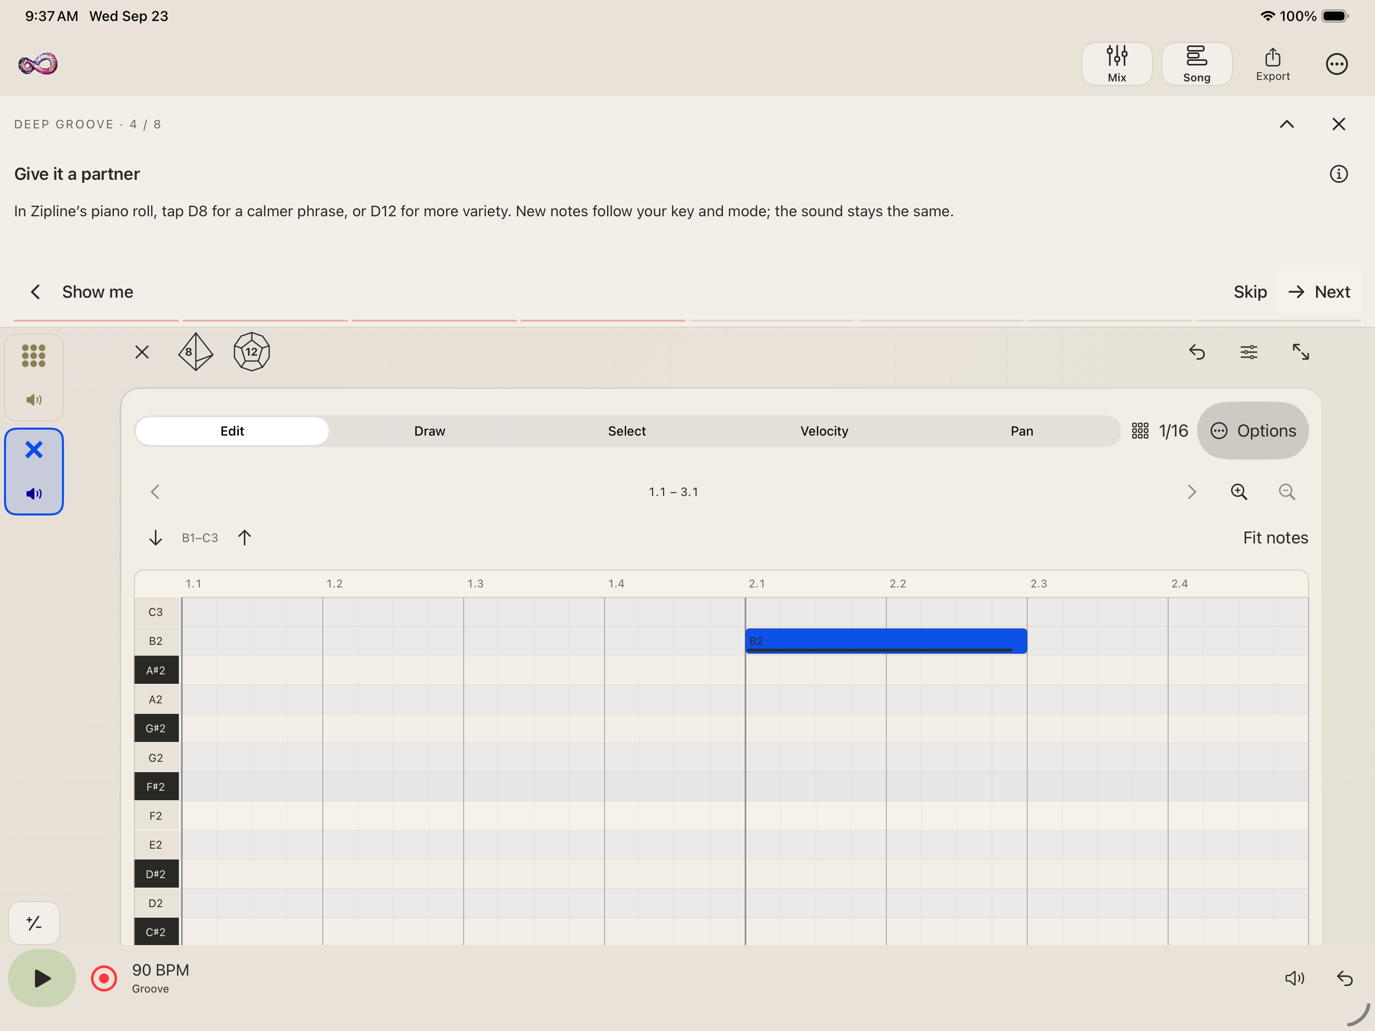The width and height of the screenshot is (1375, 1031).
Task: Switch to Velocity mode
Action: (x=824, y=431)
